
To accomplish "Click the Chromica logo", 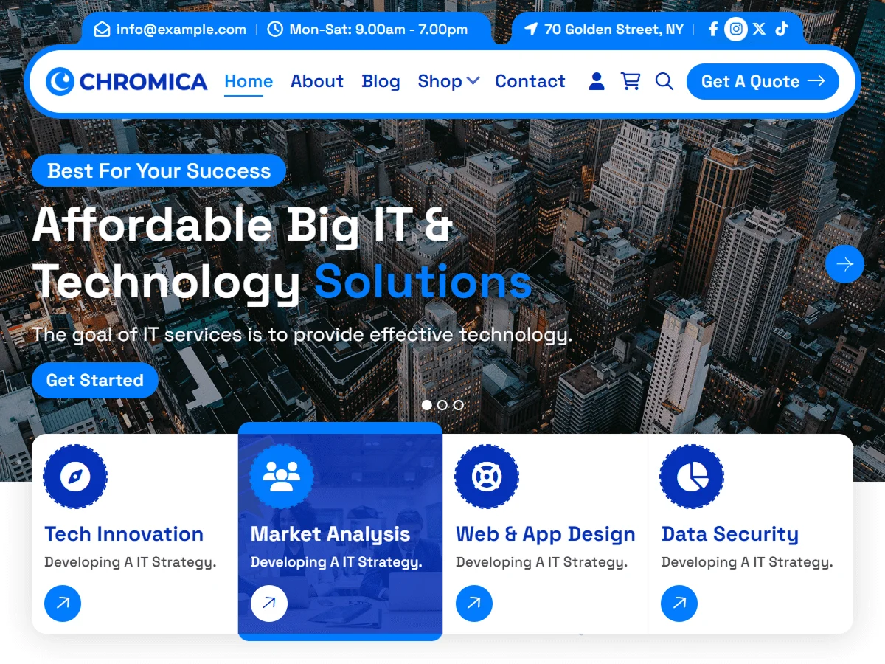I will pyautogui.click(x=126, y=81).
